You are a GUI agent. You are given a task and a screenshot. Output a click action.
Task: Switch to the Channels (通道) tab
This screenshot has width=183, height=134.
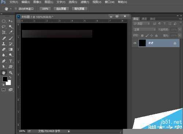(x=144, y=19)
